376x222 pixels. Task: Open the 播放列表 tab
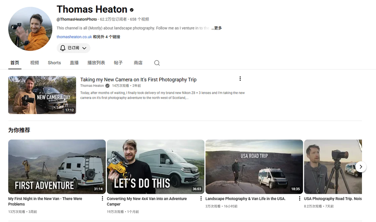[x=96, y=63]
